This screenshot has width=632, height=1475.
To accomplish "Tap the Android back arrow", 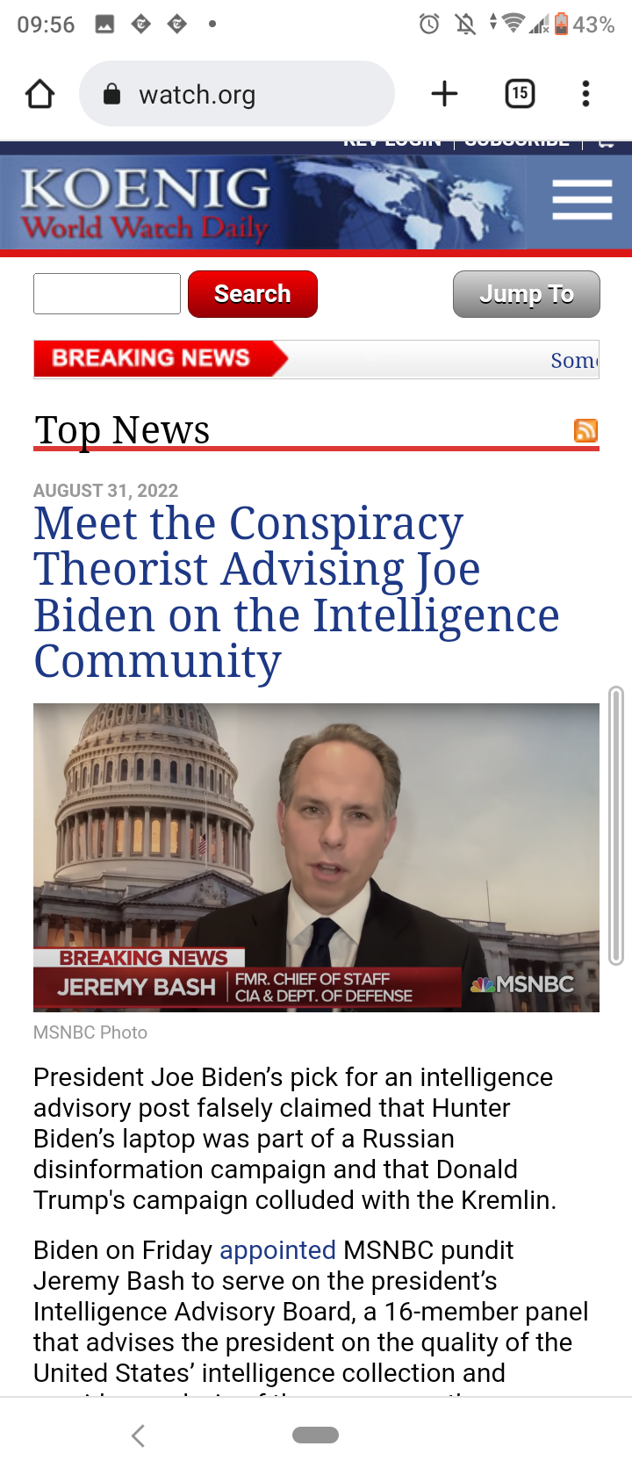I will click(x=138, y=1435).
